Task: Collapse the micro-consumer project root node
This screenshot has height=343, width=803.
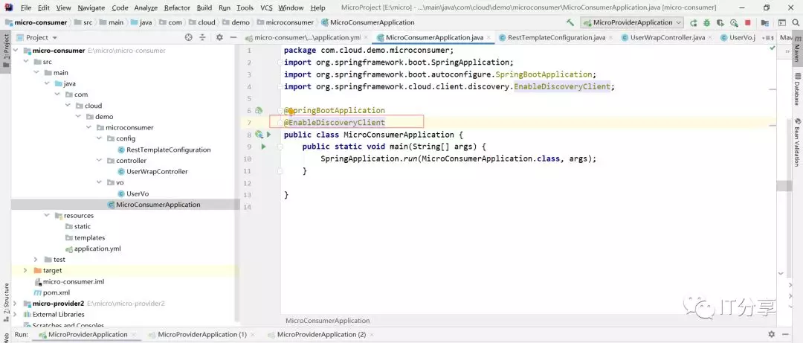Action: (x=16, y=51)
